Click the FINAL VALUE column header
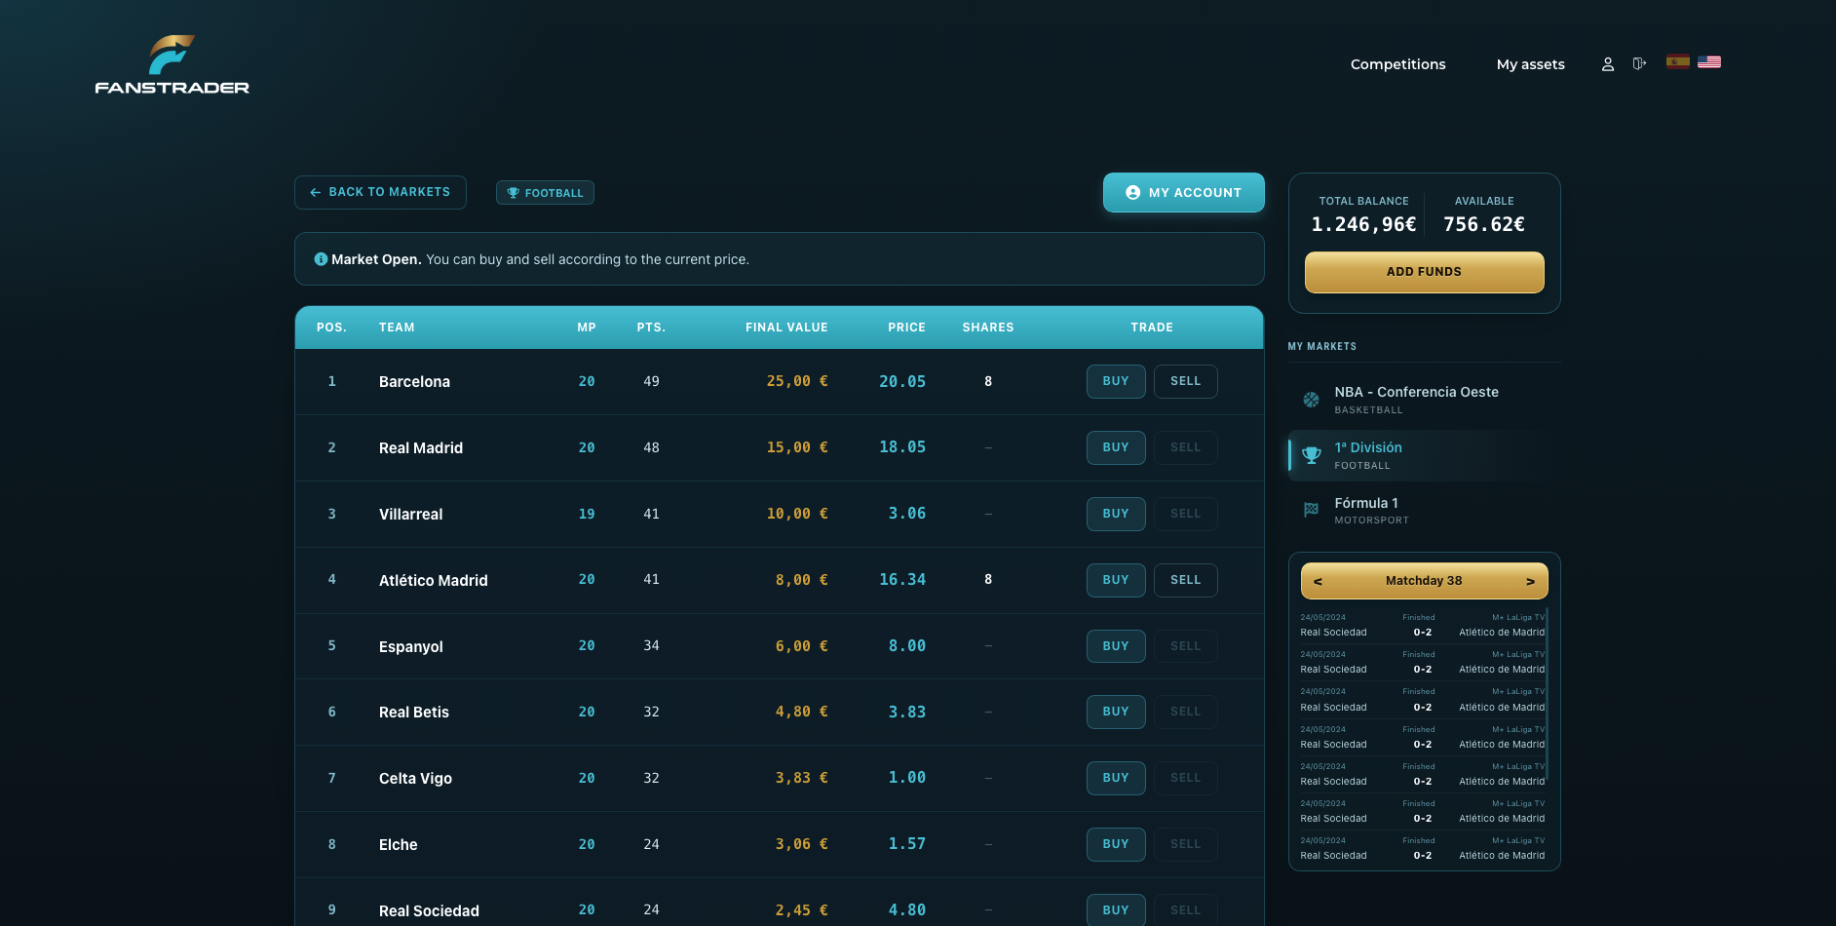The width and height of the screenshot is (1836, 926). click(786, 328)
